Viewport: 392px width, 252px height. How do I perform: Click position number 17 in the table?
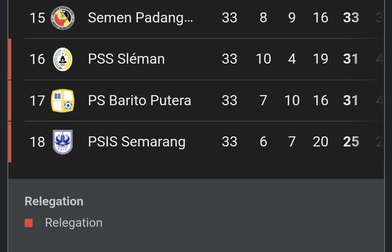click(37, 100)
